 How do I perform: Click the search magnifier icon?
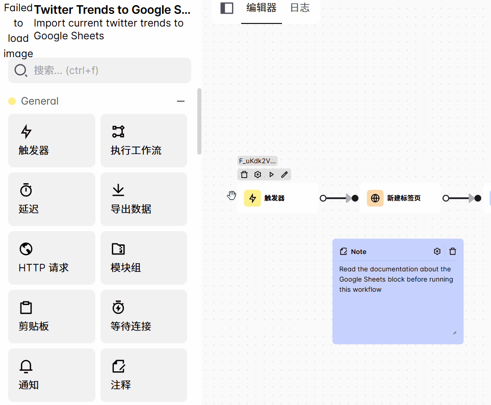(21, 70)
